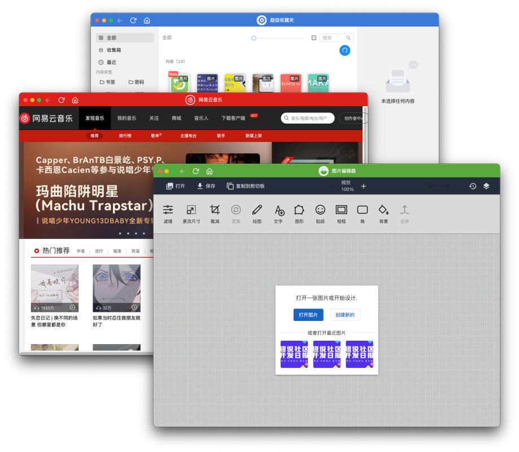Screen dimensions: 519x452
Task: Open the 歌单 sub-navigation item
Action: 156,136
